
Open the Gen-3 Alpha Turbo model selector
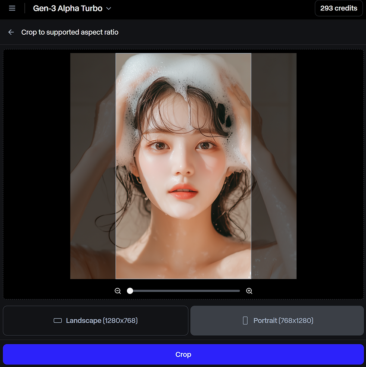tap(72, 8)
